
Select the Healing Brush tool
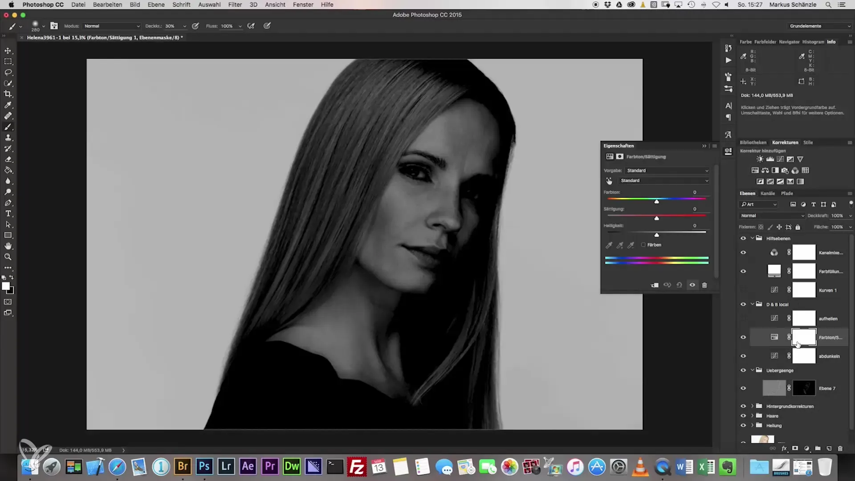pos(8,116)
